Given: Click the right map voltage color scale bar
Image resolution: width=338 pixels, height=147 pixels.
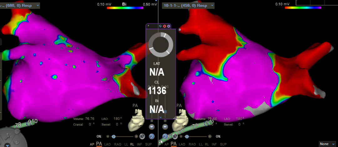Looking at the screenshot, I should click(303, 8).
